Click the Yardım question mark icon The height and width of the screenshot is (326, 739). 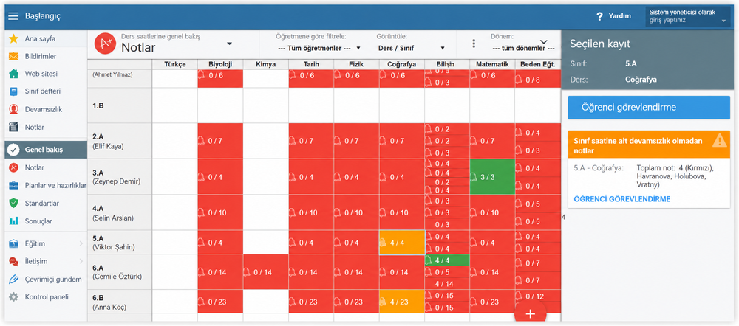pyautogui.click(x=599, y=16)
